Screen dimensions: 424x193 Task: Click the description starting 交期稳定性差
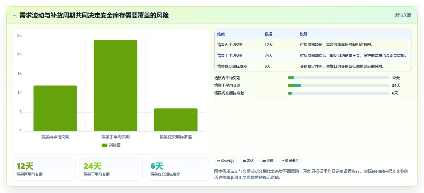coord(342,67)
